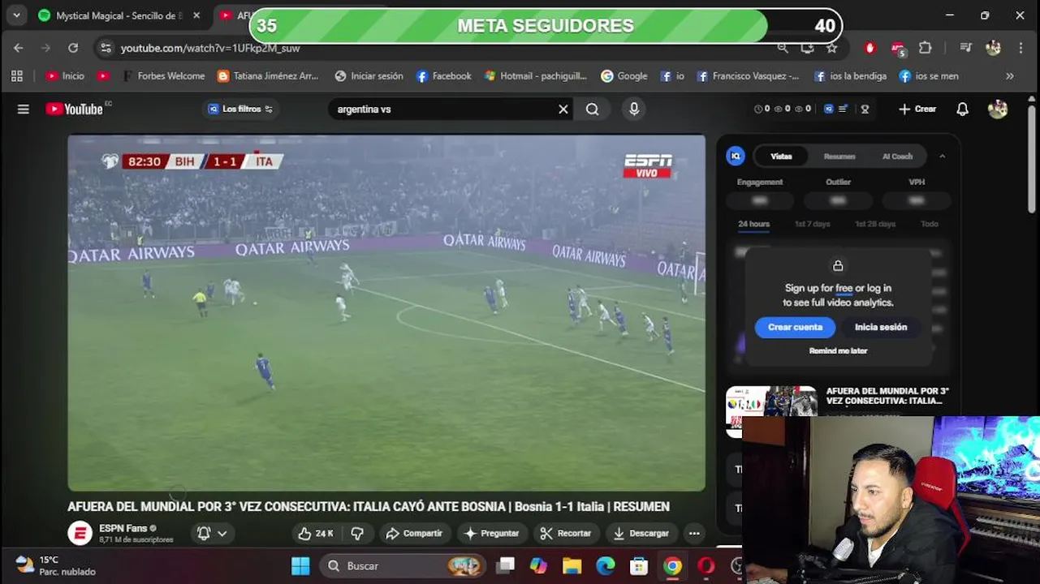This screenshot has height=584, width=1040.
Task: Launch File Explorer from the taskbar
Action: coord(572,565)
